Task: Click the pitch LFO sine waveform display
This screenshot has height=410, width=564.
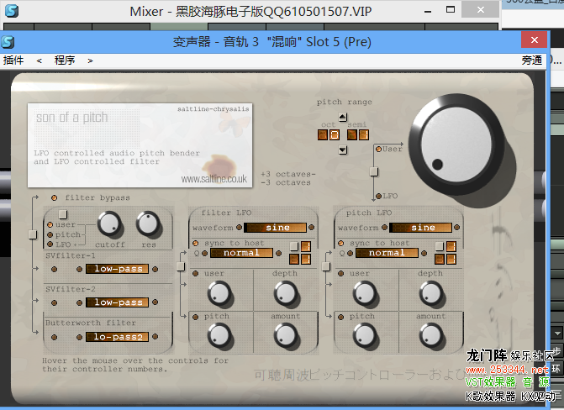Action: point(420,228)
